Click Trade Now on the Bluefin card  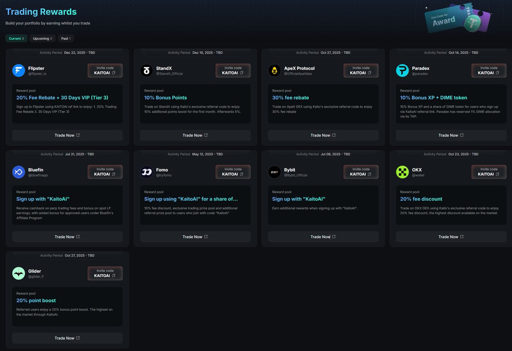pos(67,237)
